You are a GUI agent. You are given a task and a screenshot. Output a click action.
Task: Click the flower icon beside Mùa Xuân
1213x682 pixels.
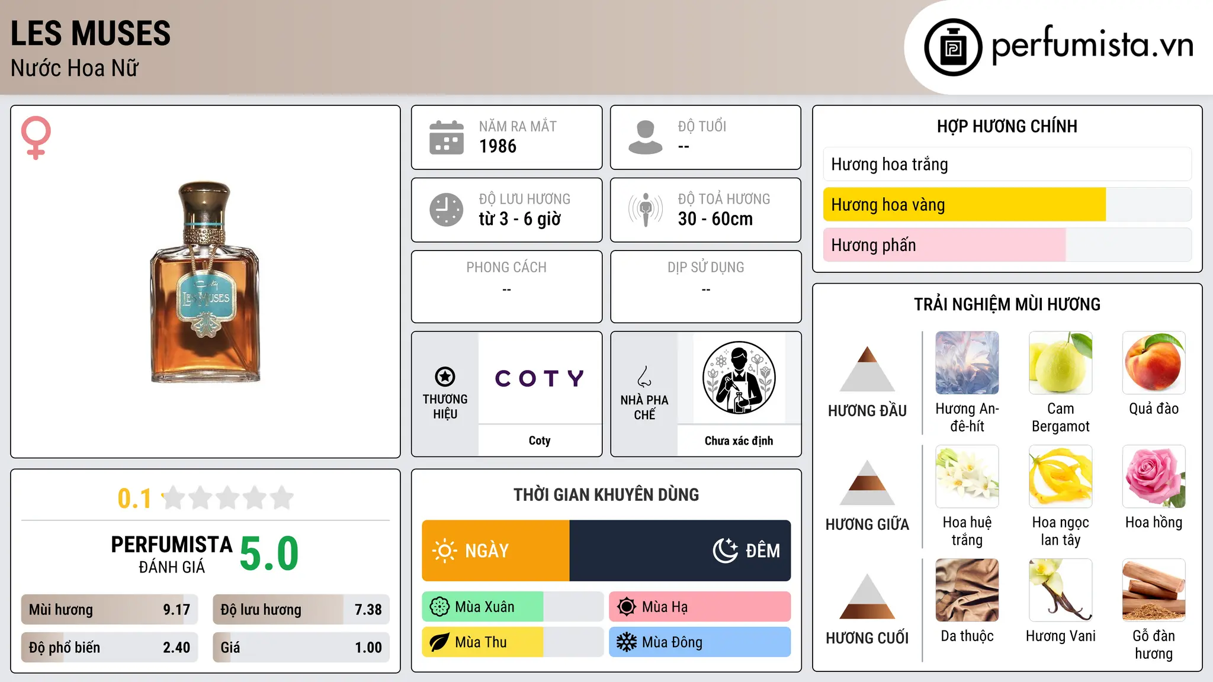coord(439,607)
